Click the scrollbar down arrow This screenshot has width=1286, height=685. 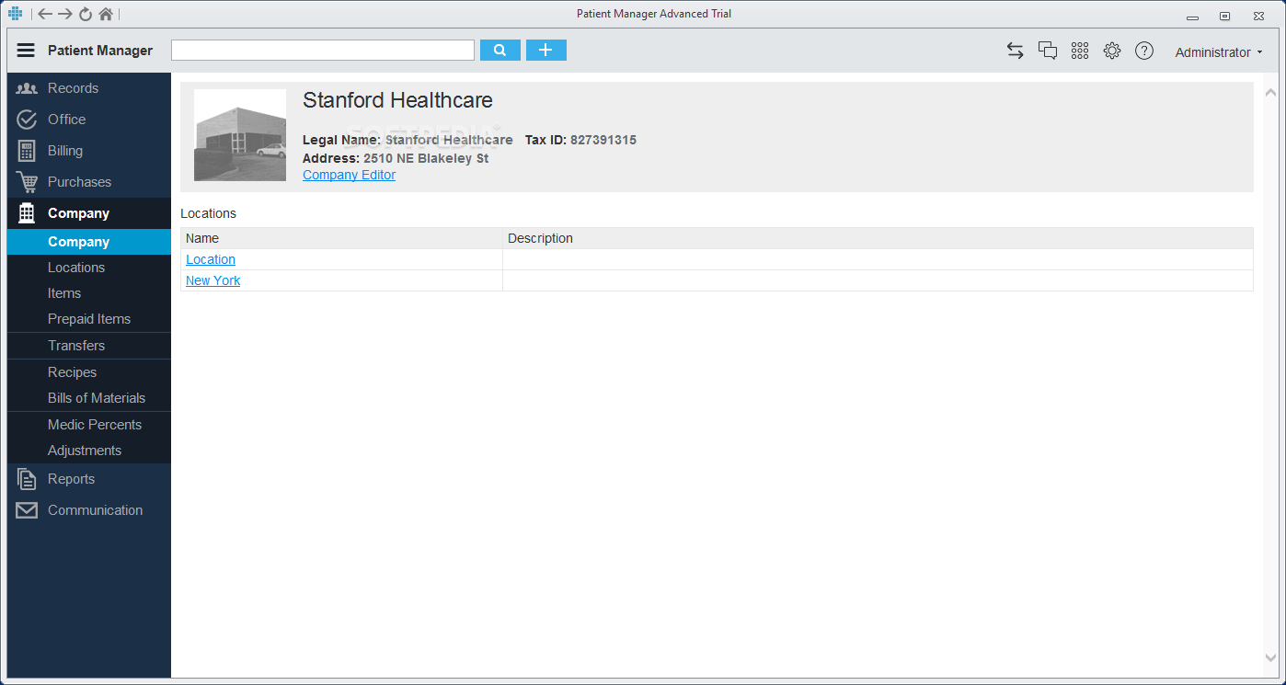pos(1271,657)
